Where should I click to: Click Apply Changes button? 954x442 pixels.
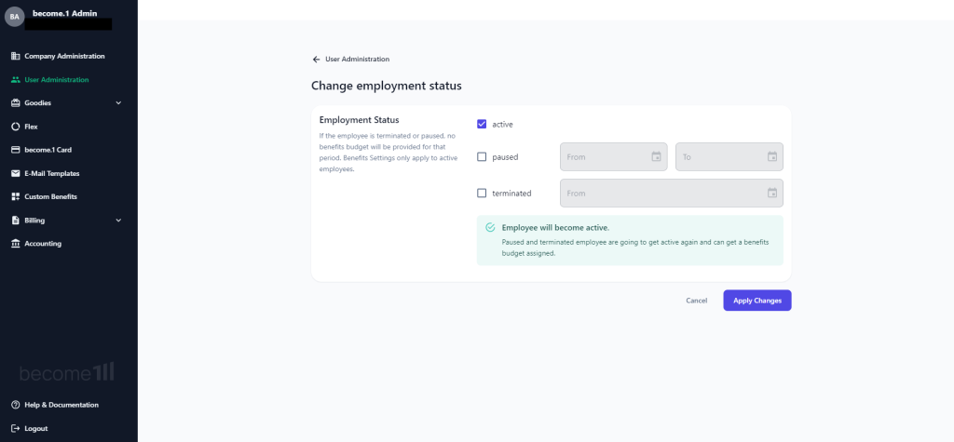757,301
